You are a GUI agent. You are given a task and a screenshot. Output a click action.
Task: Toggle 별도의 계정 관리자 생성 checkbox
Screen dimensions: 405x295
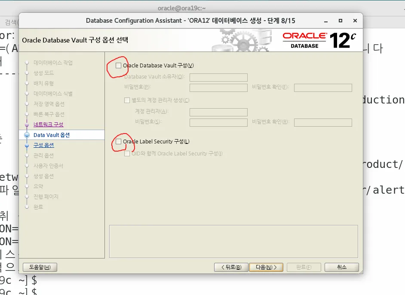click(127, 100)
